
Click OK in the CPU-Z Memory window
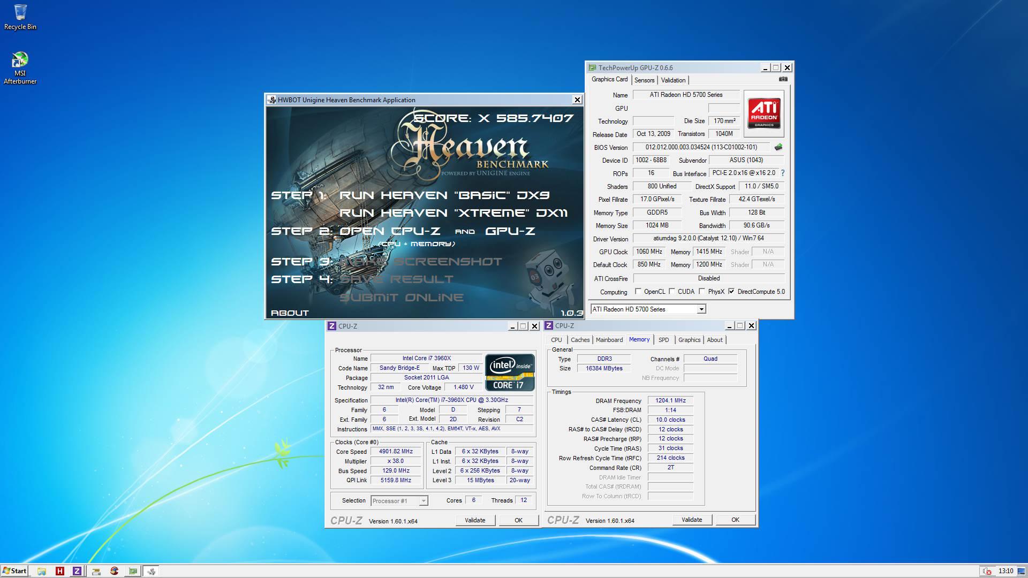pyautogui.click(x=735, y=520)
